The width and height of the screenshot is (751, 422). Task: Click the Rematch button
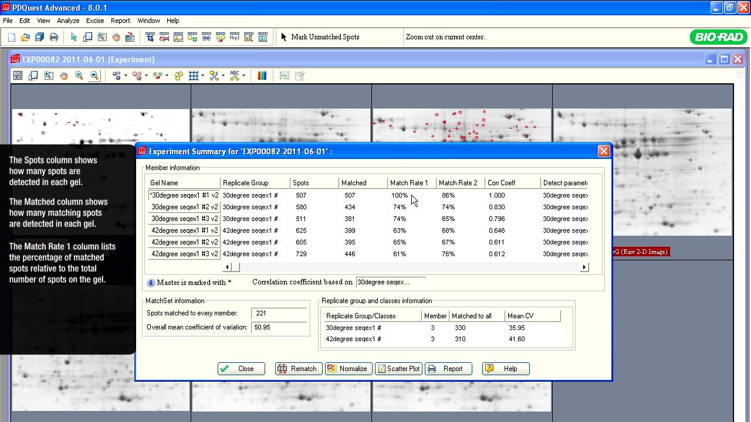point(299,369)
